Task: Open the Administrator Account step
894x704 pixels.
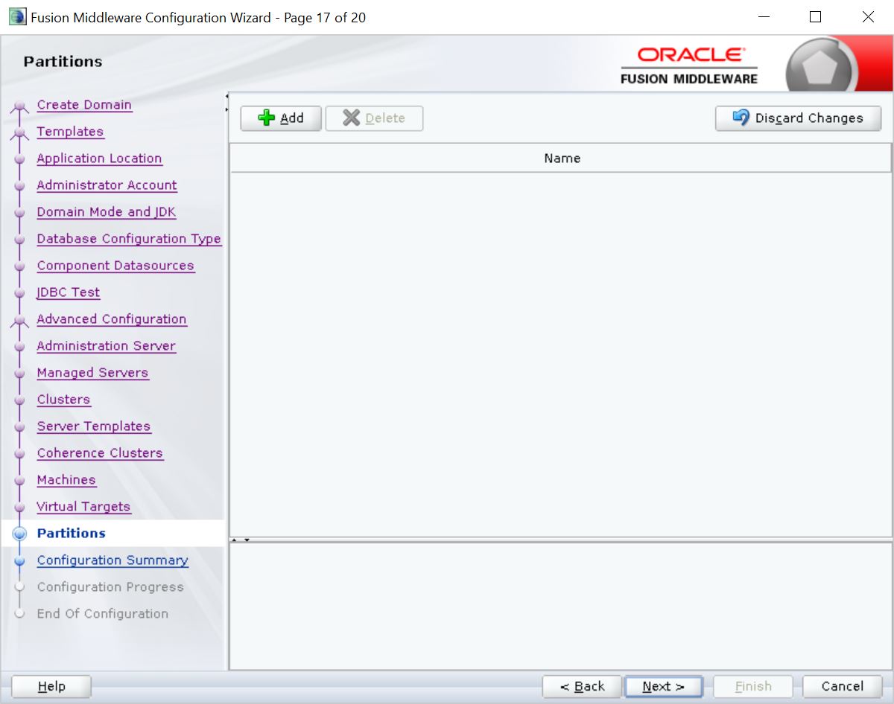Action: tap(107, 185)
